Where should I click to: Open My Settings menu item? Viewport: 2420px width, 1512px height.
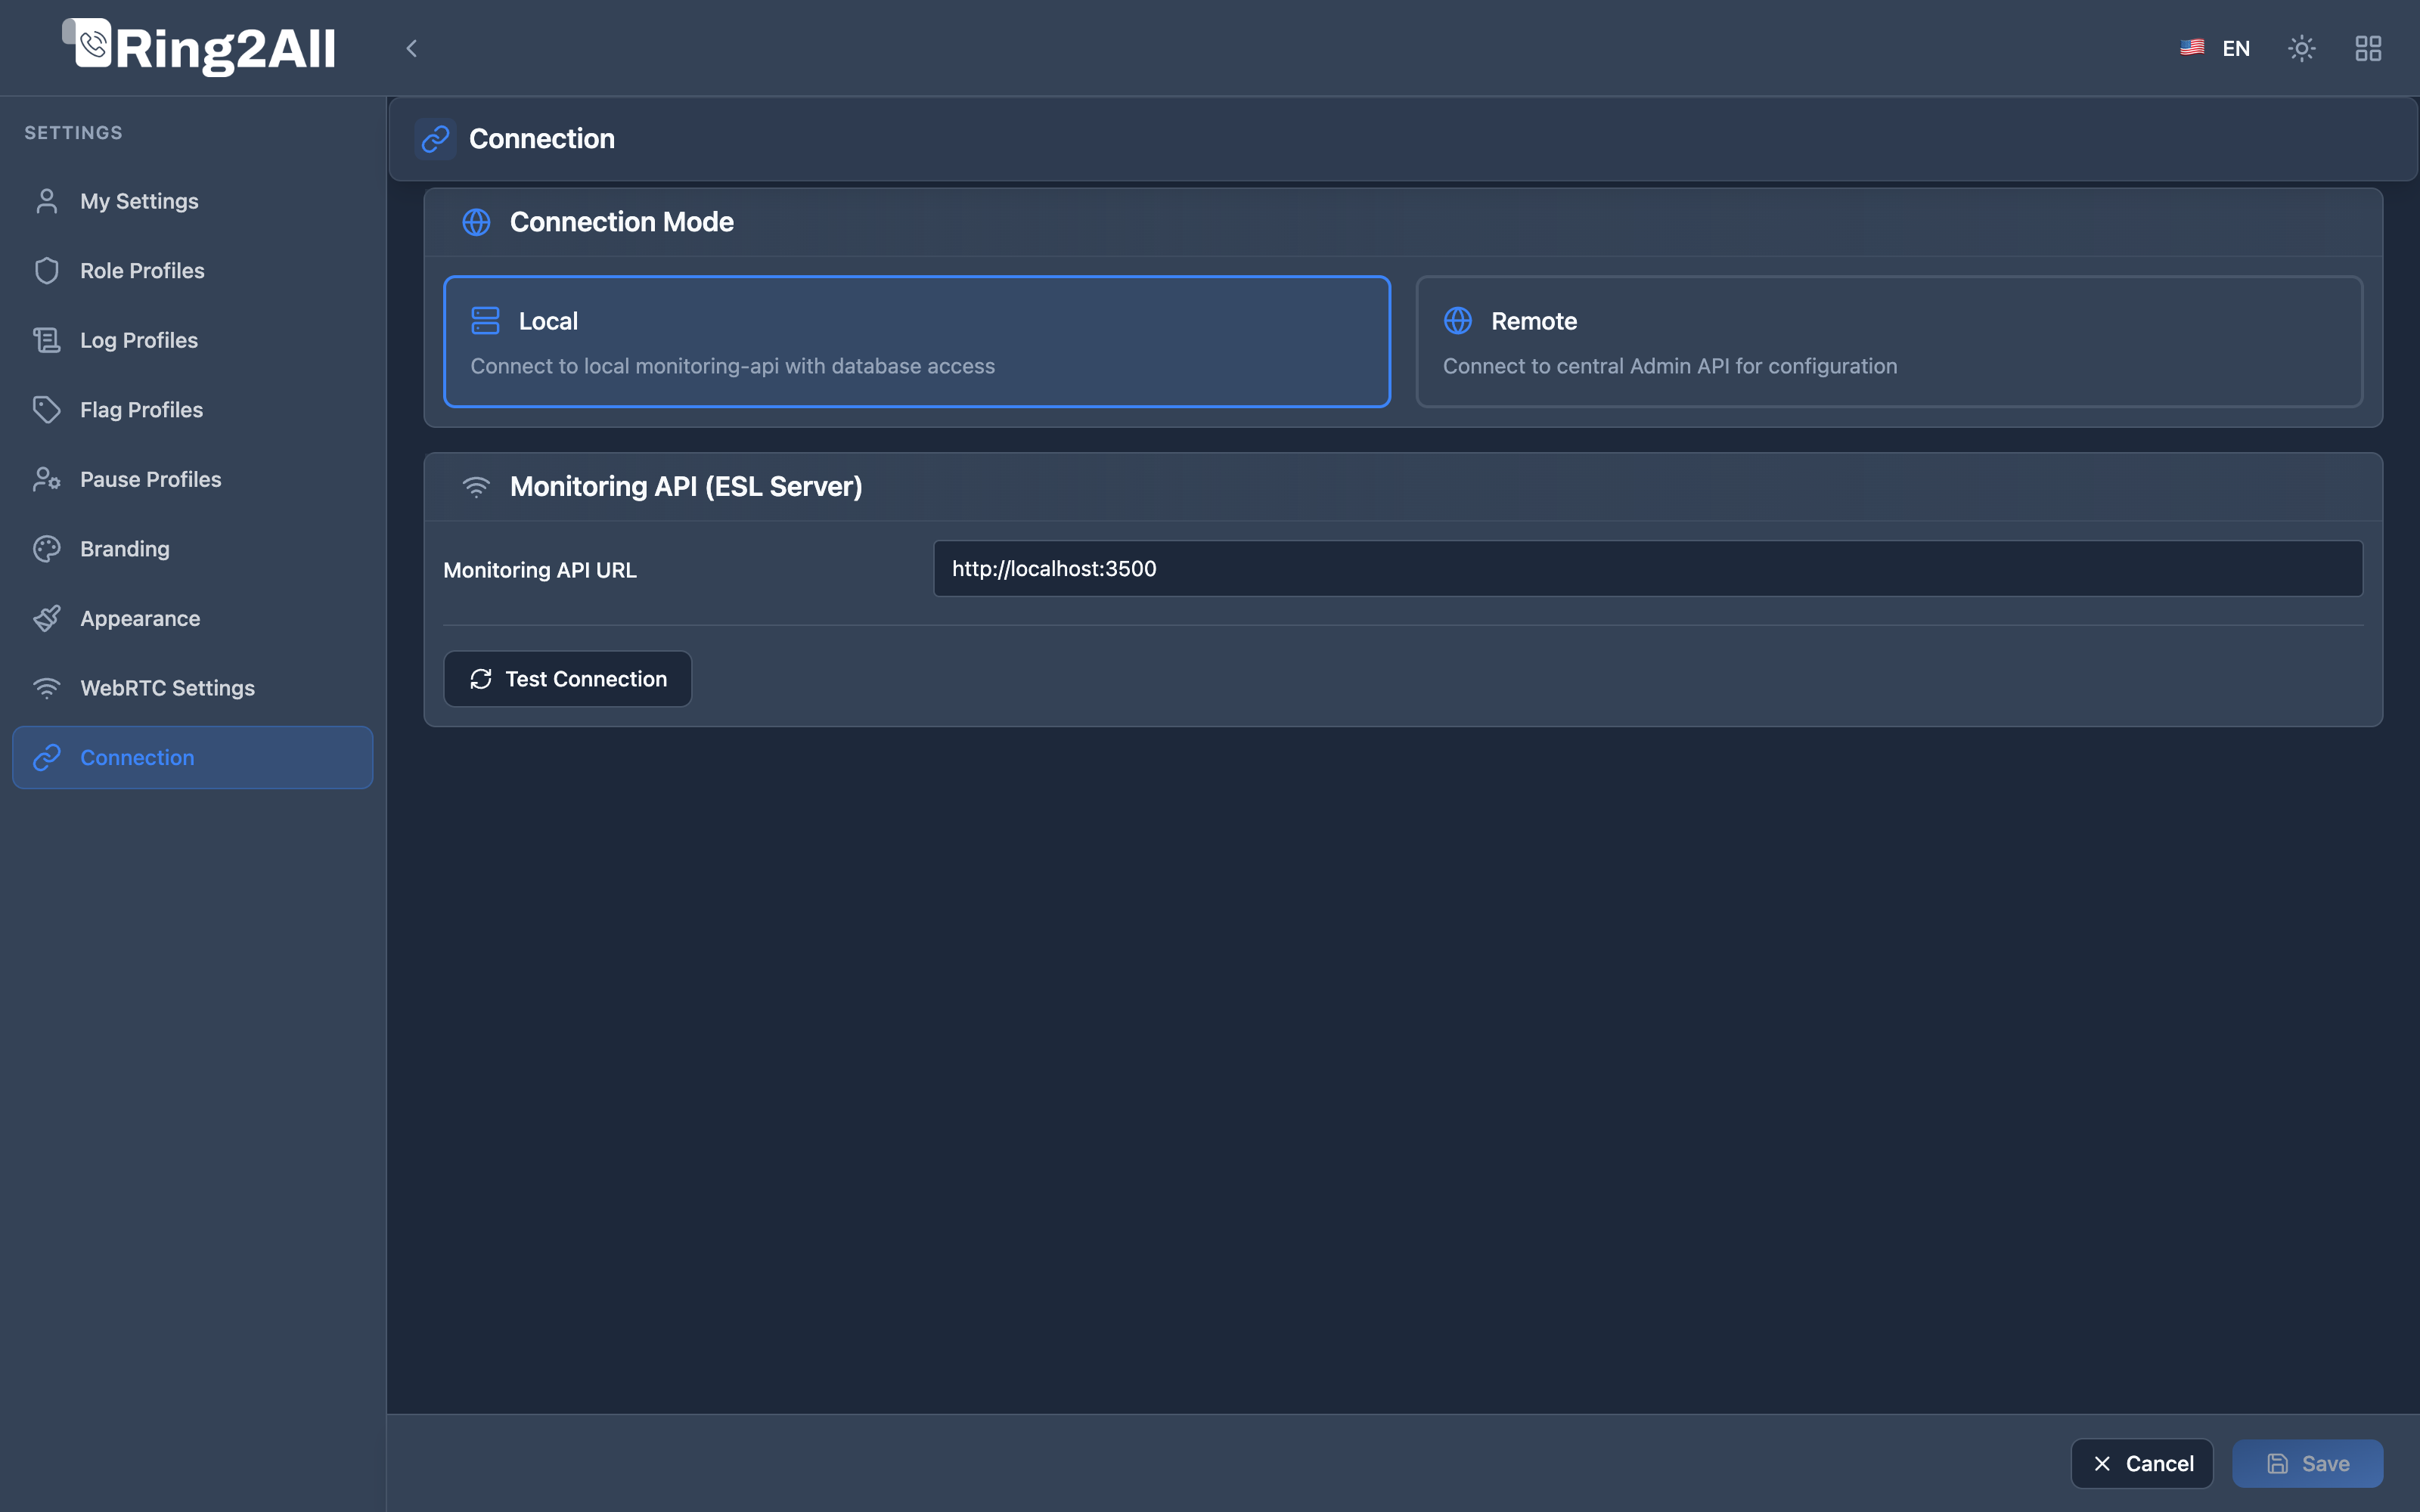[x=193, y=201]
